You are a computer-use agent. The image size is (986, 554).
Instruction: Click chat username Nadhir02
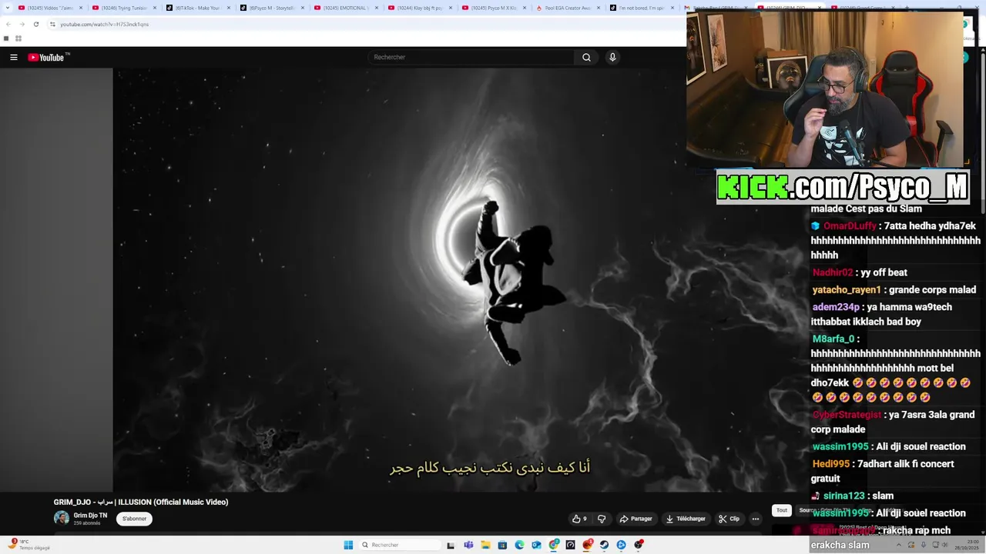click(x=833, y=272)
